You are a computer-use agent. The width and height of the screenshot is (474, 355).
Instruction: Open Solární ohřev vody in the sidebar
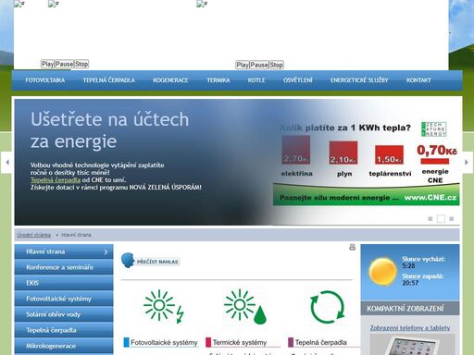pos(64,314)
